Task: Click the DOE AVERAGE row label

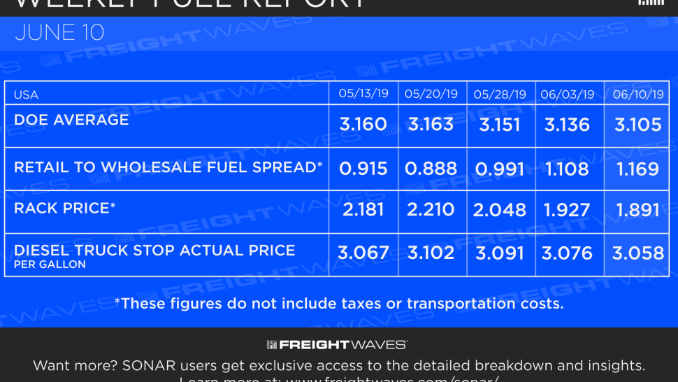Action: click(71, 120)
